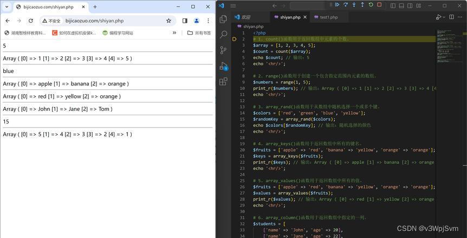Open the 编程学习网站 bookmark
The image size is (467, 238).
point(118,33)
